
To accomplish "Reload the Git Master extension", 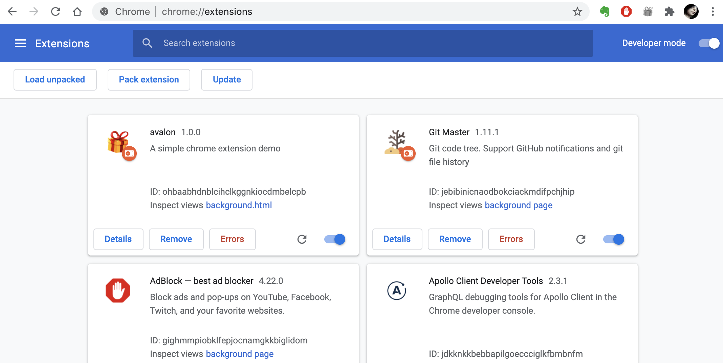I will [581, 239].
